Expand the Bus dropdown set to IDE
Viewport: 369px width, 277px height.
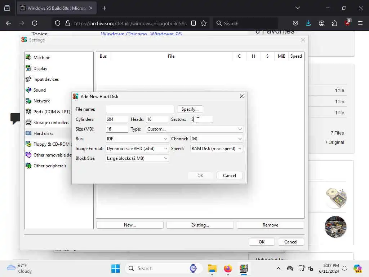point(137,139)
